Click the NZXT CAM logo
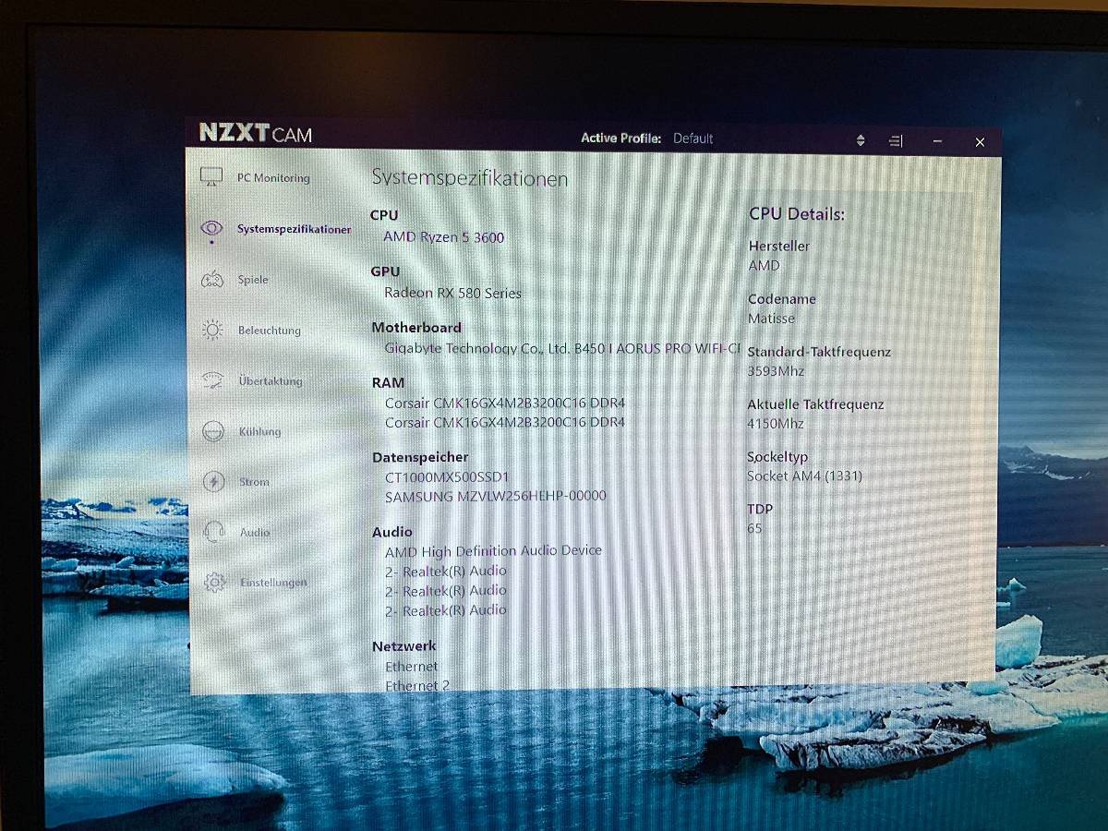 click(x=256, y=133)
